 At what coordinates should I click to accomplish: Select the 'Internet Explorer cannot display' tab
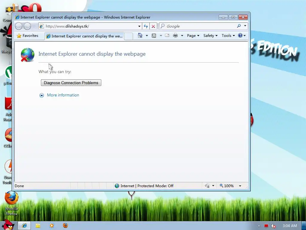[84, 36]
